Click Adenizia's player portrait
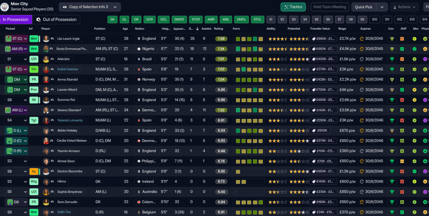 (x=46, y=59)
